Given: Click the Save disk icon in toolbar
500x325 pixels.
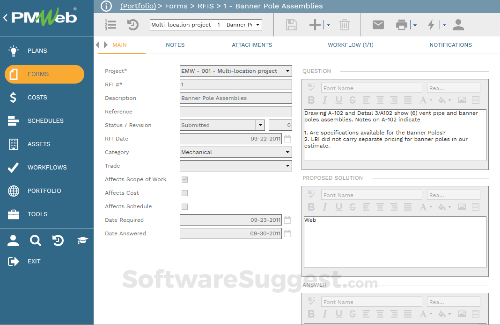Looking at the screenshot, I should tap(292, 25).
